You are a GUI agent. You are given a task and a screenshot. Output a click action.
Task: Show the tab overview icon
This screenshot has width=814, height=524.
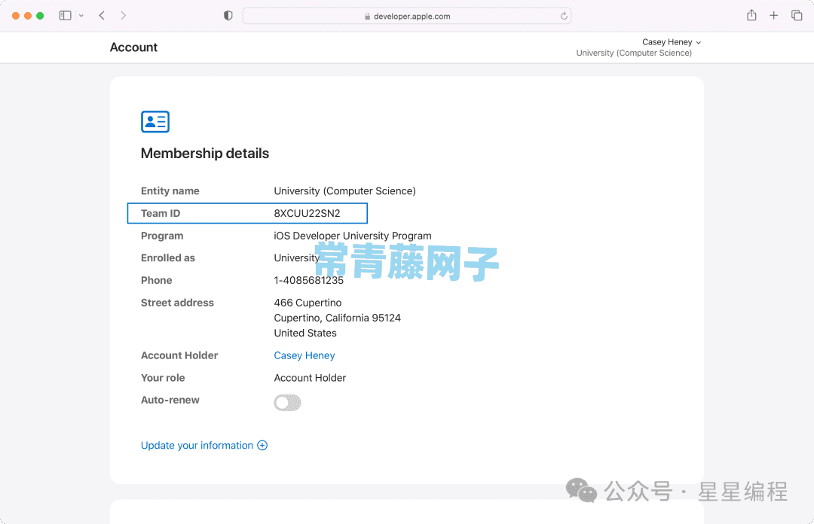(797, 16)
